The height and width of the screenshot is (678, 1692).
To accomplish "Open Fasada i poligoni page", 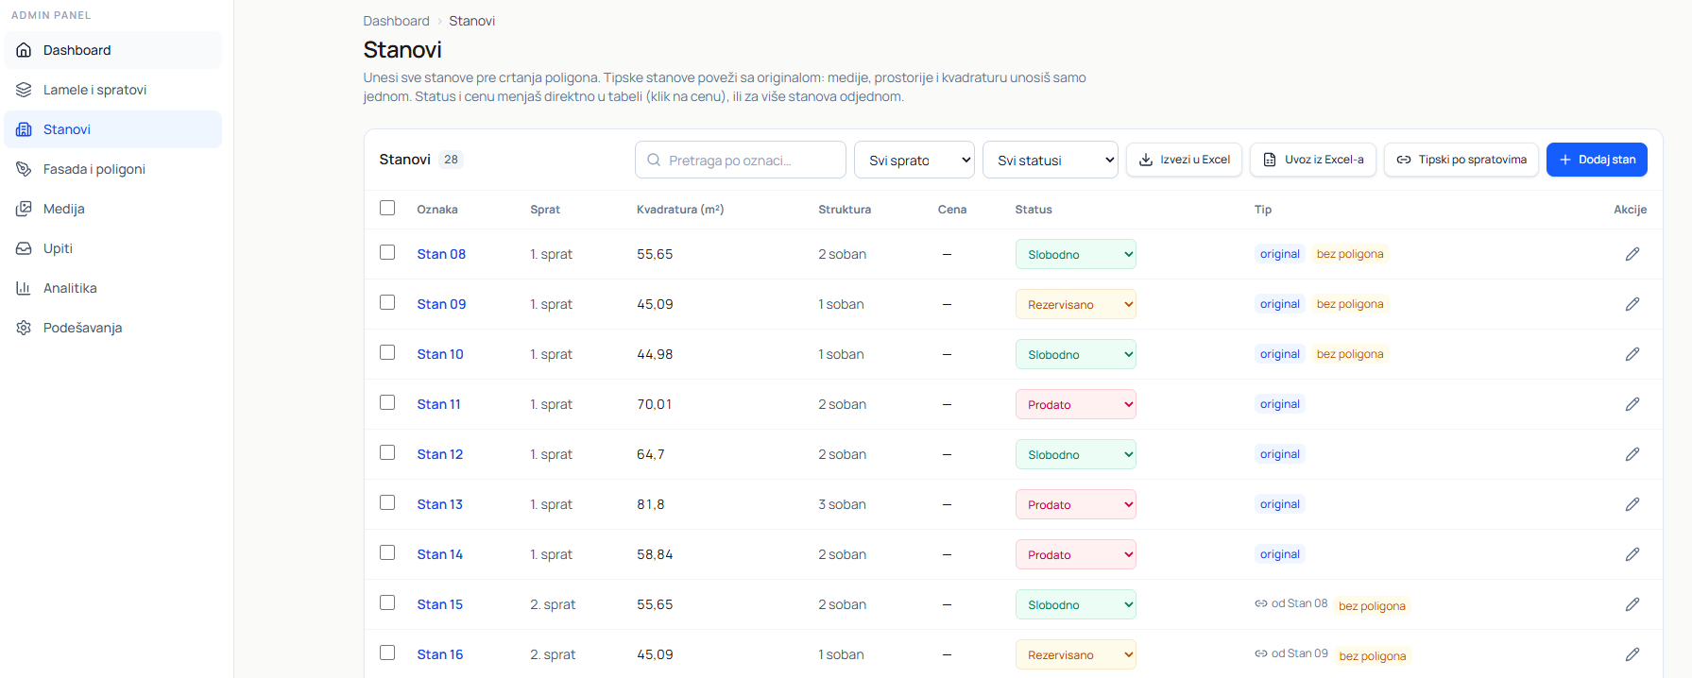I will pyautogui.click(x=112, y=169).
